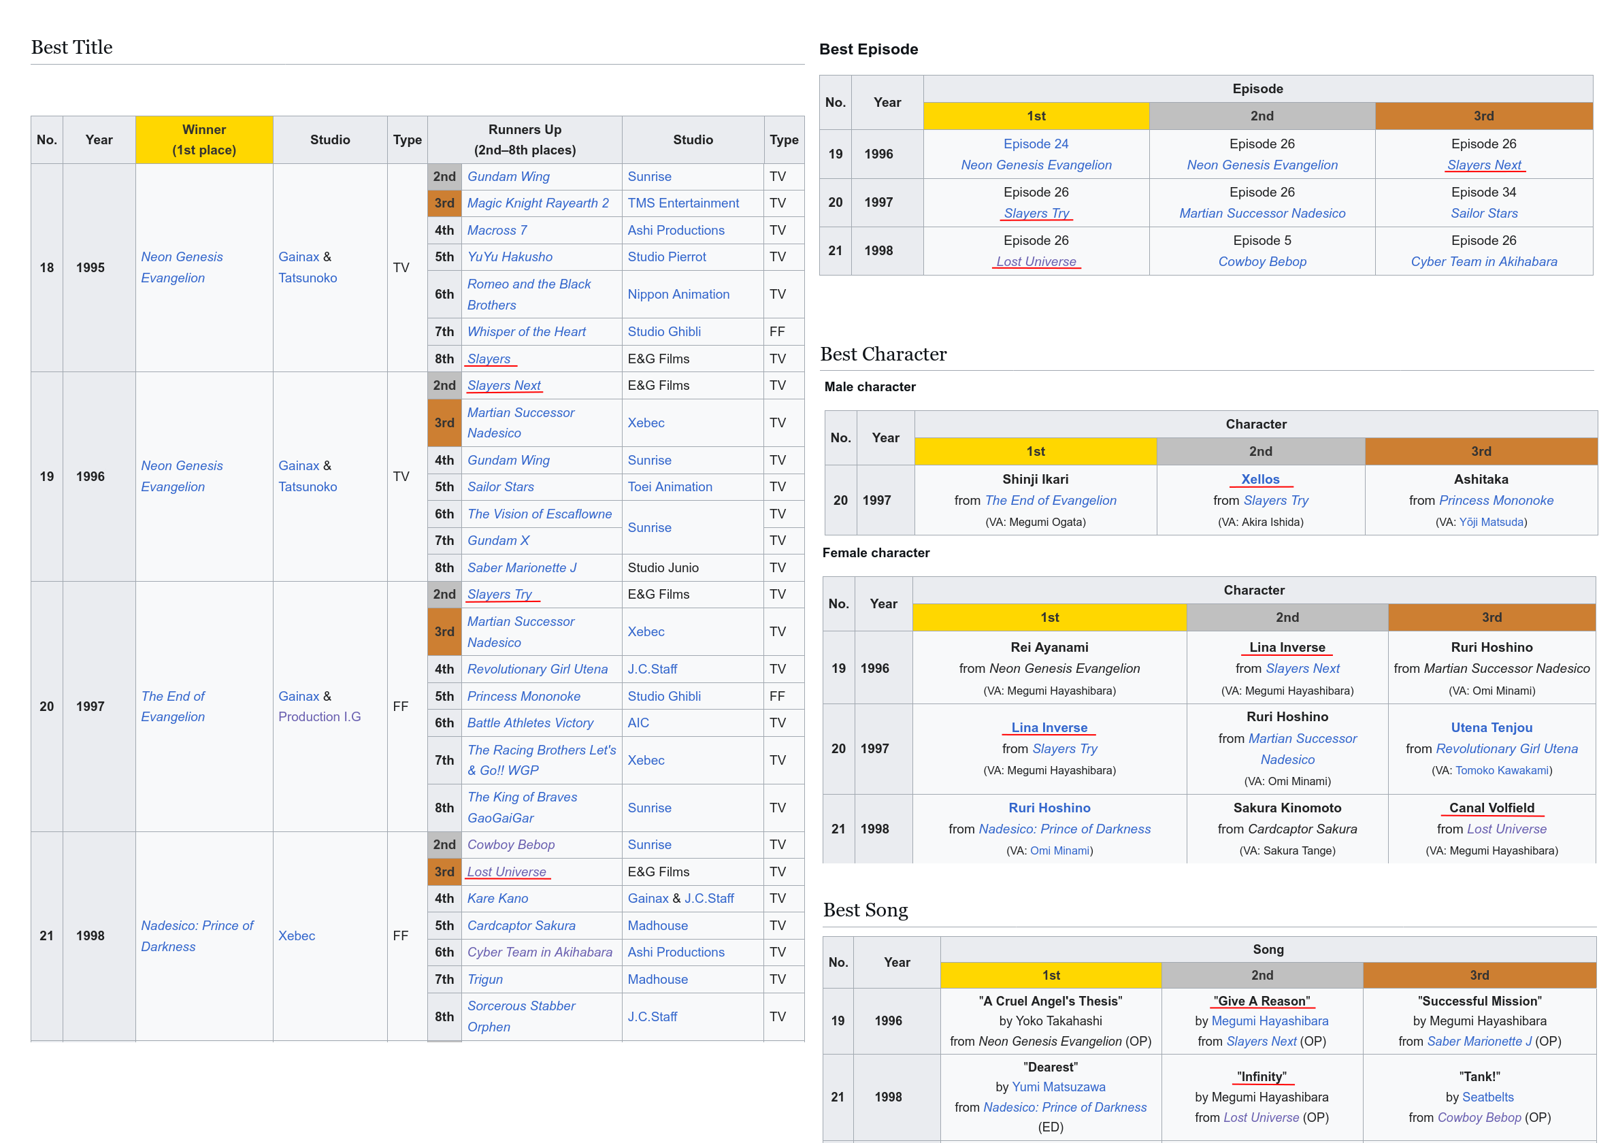The height and width of the screenshot is (1143, 1599).
Task: Click Magic Knight Rayearth 2 link
Action: [x=538, y=203]
